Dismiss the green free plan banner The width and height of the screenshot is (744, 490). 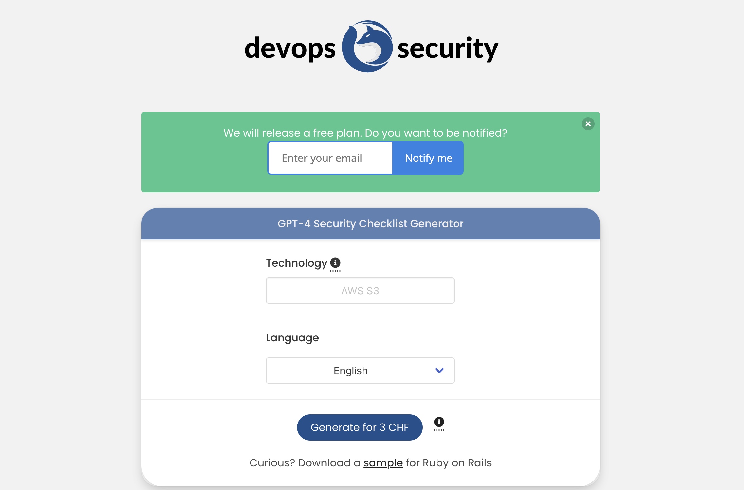[x=588, y=124]
